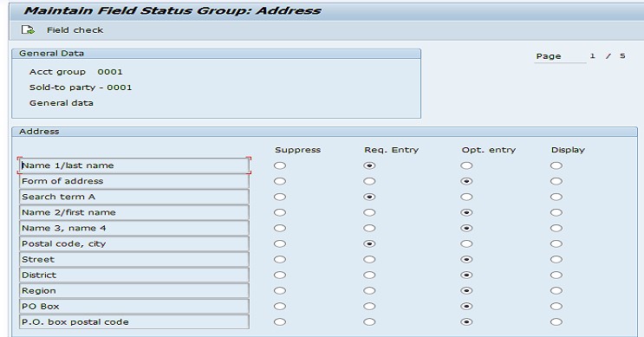Click the Field check button label

(75, 30)
